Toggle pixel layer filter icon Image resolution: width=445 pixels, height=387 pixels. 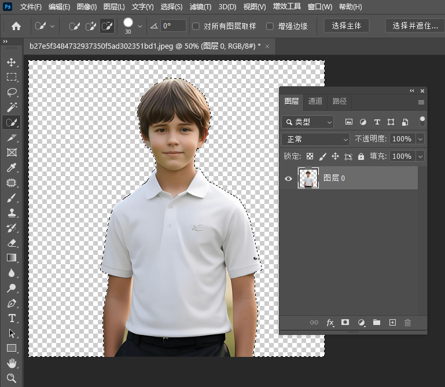(349, 122)
